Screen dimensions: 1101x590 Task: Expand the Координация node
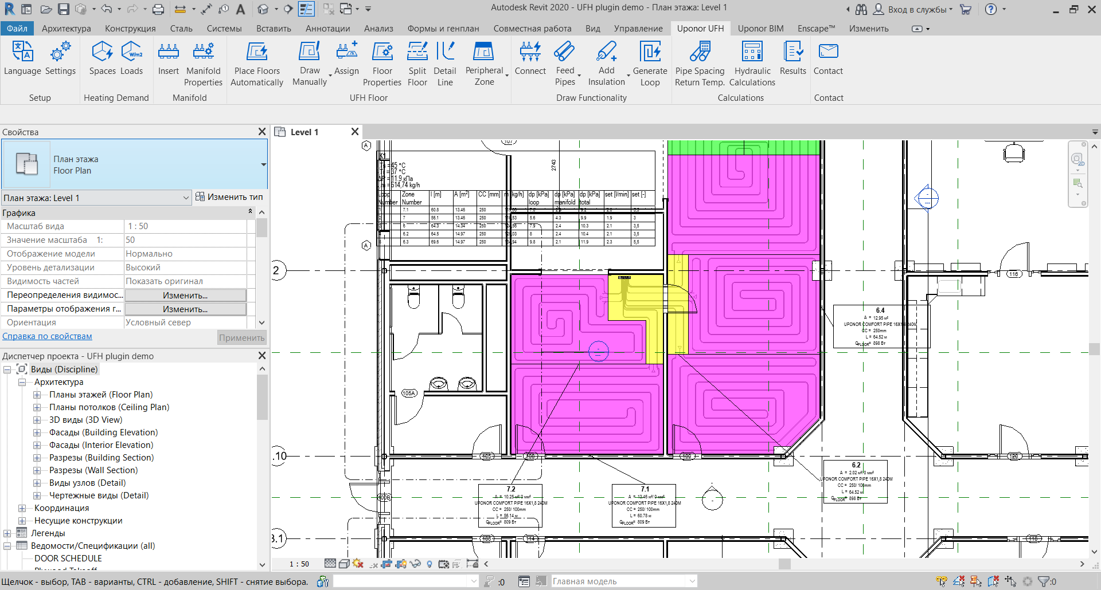[x=22, y=508]
